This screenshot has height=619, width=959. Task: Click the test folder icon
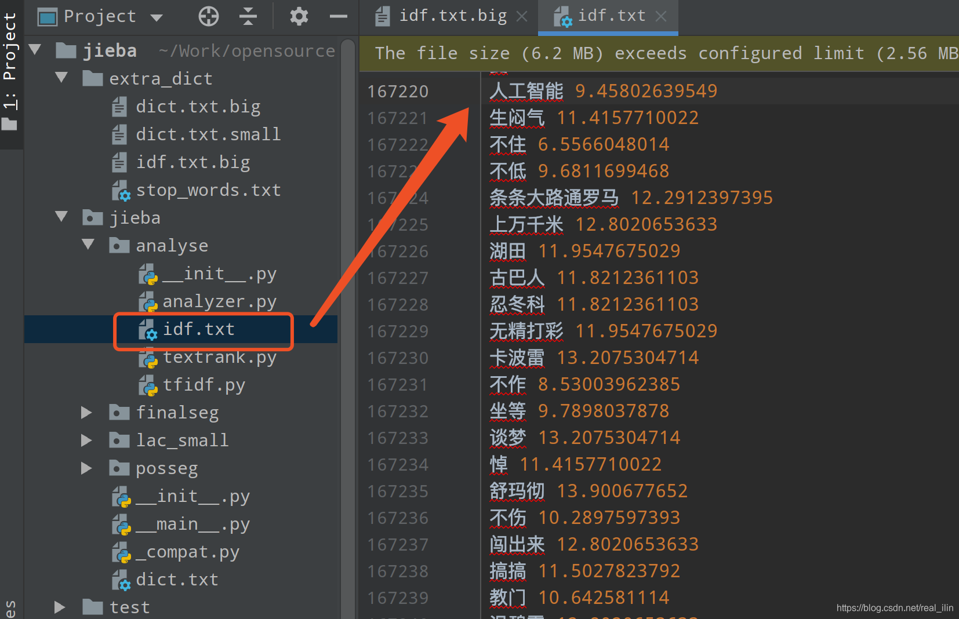(x=93, y=607)
